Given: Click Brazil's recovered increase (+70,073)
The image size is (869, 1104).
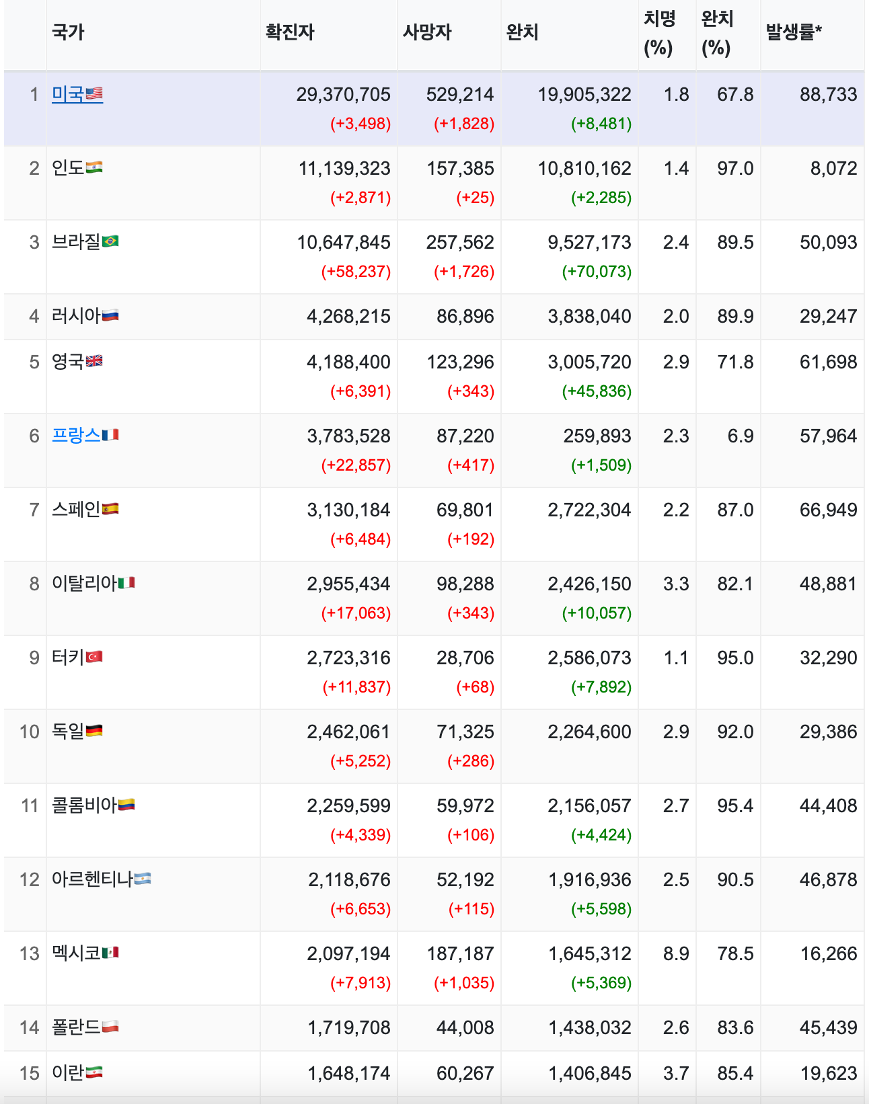Looking at the screenshot, I should pyautogui.click(x=597, y=272).
